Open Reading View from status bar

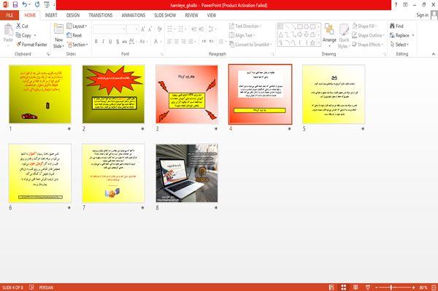coord(356,287)
